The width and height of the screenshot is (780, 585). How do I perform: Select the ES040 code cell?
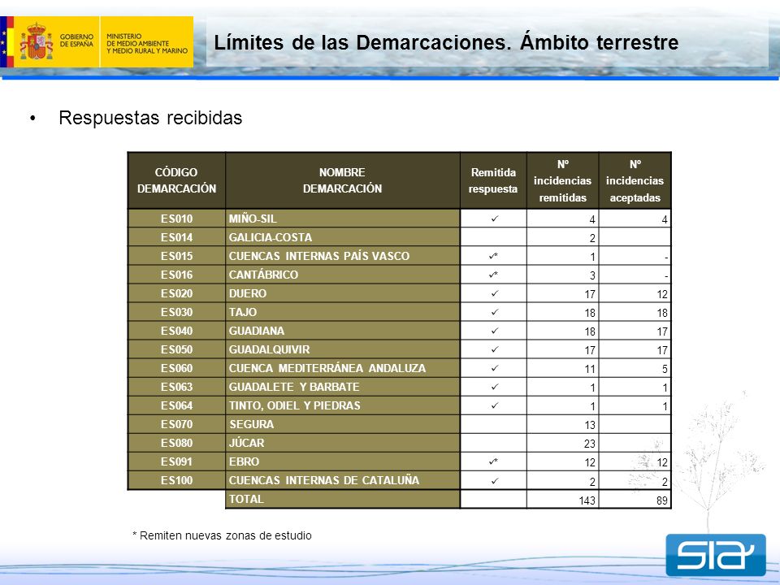(x=176, y=331)
